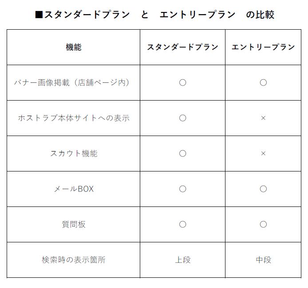Click the スタンダードプラン column header
This screenshot has width=308, height=288.
click(x=182, y=47)
